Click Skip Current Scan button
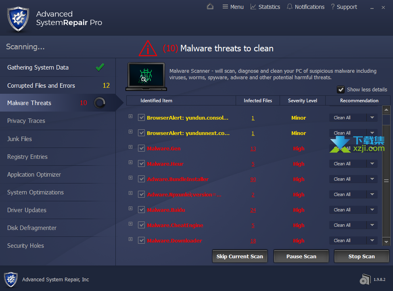This screenshot has width=393, height=291. pos(240,256)
